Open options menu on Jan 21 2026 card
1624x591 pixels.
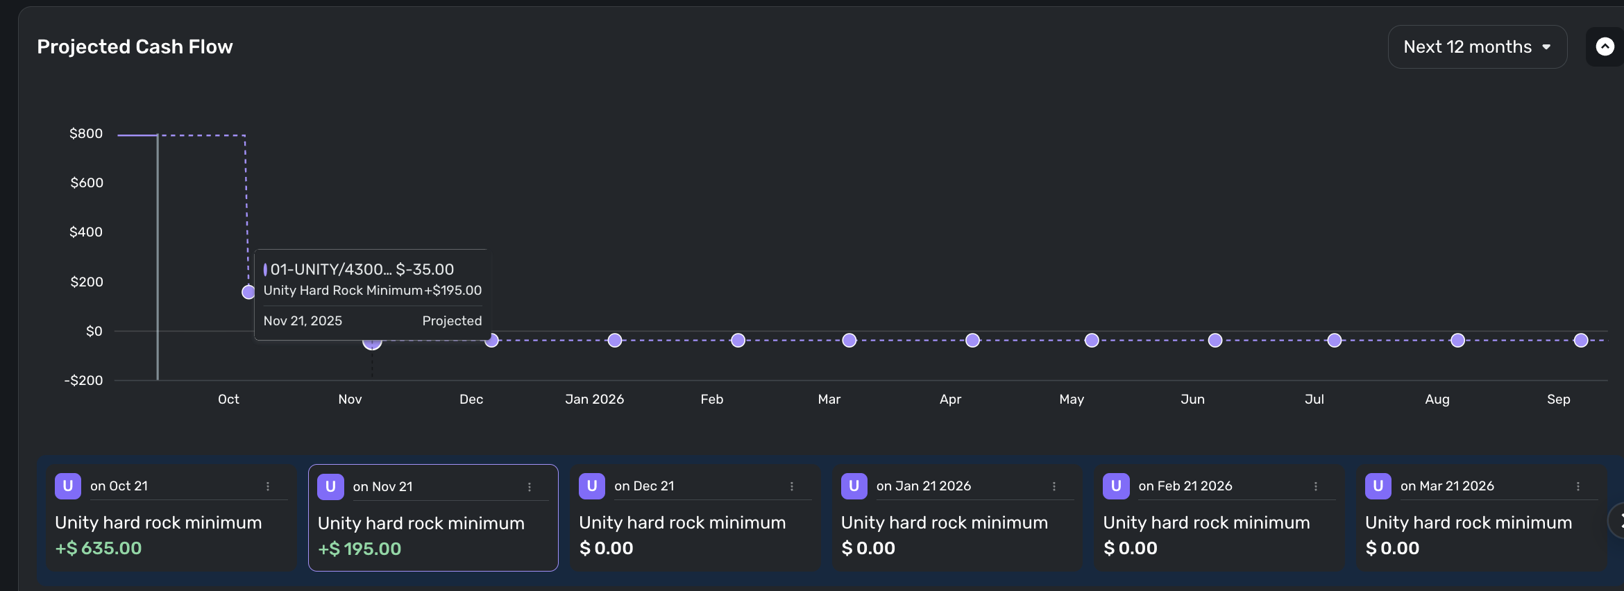(1054, 486)
